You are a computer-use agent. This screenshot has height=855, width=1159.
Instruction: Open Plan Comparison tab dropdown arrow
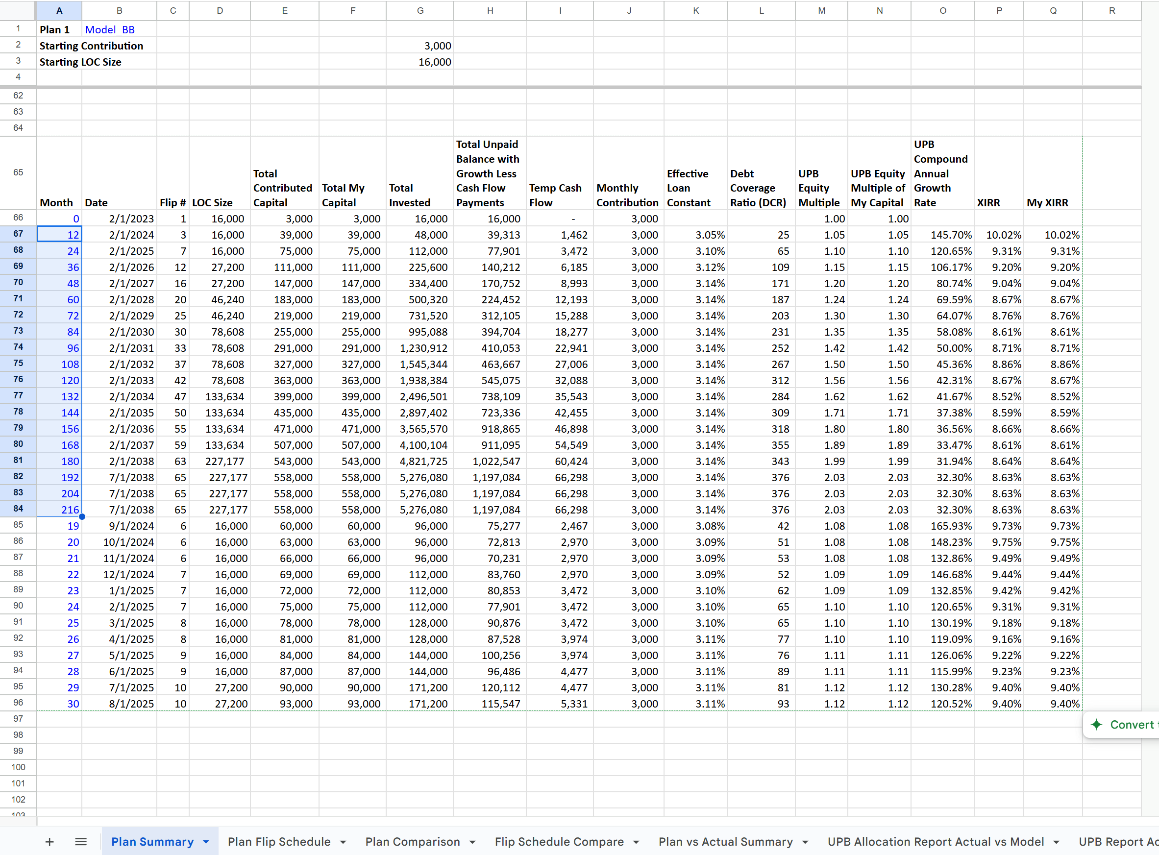point(472,843)
